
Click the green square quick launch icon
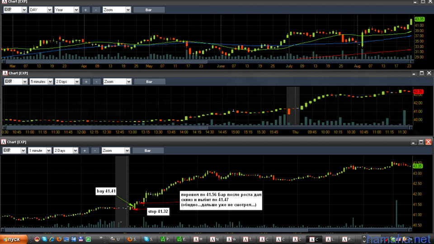pos(88,239)
